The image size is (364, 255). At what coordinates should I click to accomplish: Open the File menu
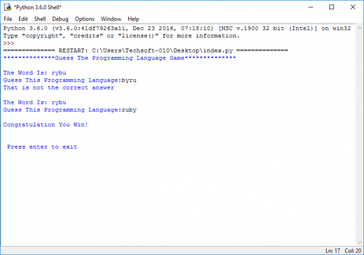[x=8, y=19]
